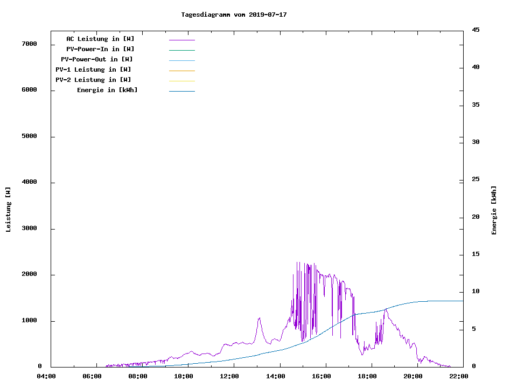Click the PV-Power-Out legend entry text
517x388 pixels.
coord(97,59)
